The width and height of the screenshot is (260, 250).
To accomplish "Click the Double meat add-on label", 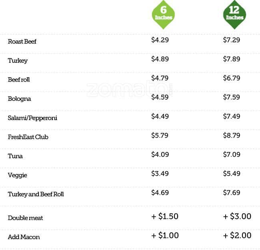I will (25, 218).
